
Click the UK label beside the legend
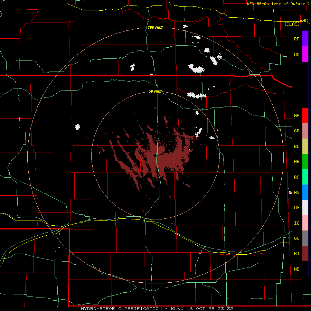pyautogui.click(x=296, y=54)
